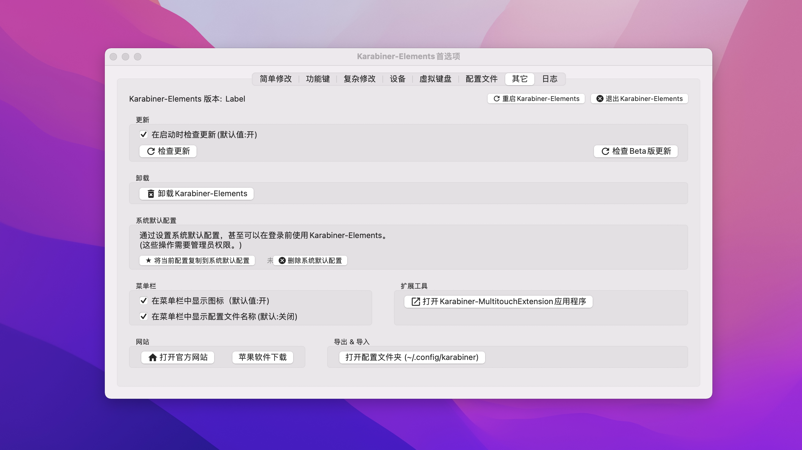Go to the 日志 tab
The width and height of the screenshot is (802, 450).
550,79
